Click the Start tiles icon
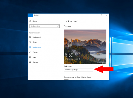The image size is (133, 98). click(x=30, y=57)
